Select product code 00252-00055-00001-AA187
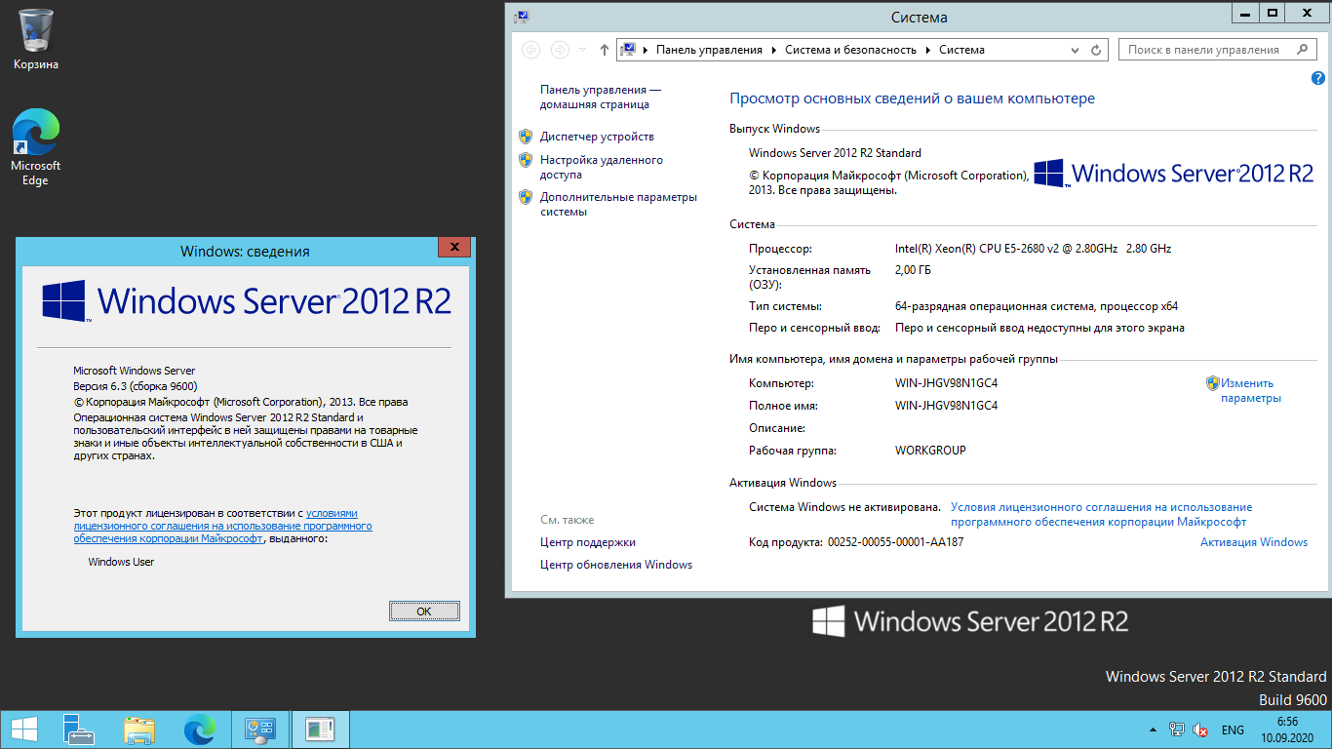The width and height of the screenshot is (1332, 749). [895, 542]
